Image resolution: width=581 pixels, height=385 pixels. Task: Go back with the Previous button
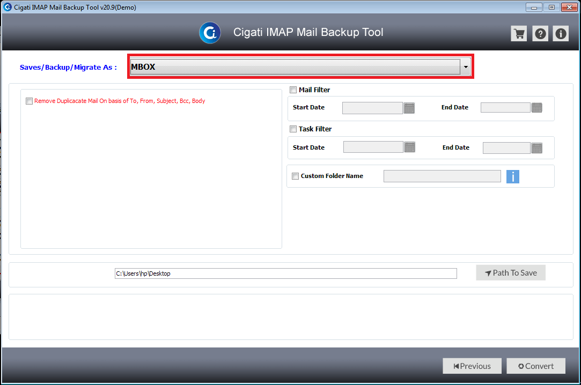click(472, 366)
